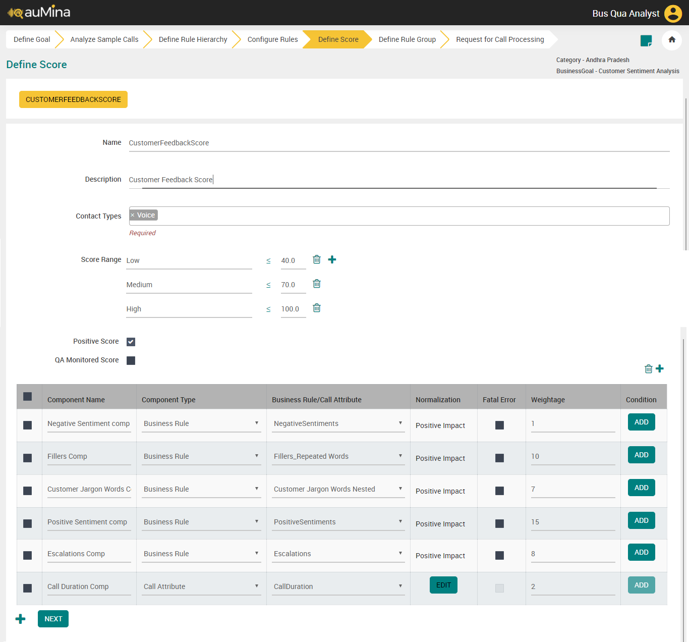Delete the Low score range row

(x=317, y=259)
